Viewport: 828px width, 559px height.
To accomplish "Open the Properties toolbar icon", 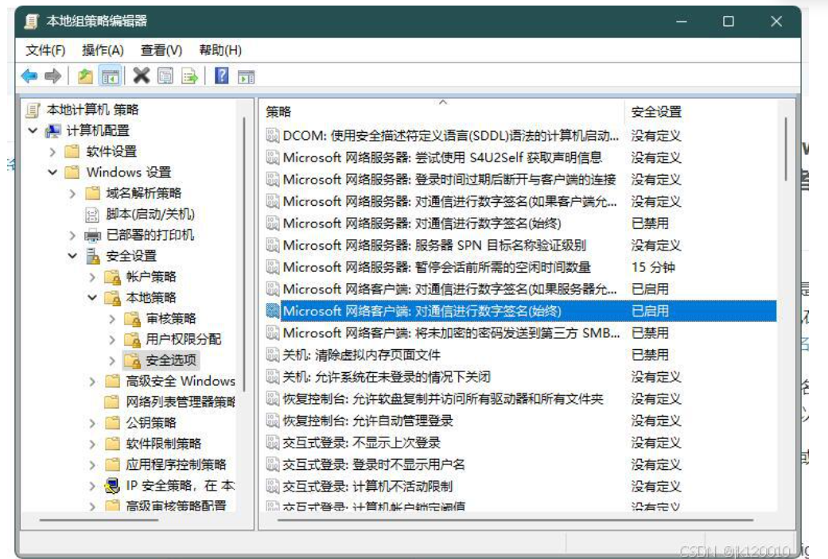I will click(x=165, y=76).
